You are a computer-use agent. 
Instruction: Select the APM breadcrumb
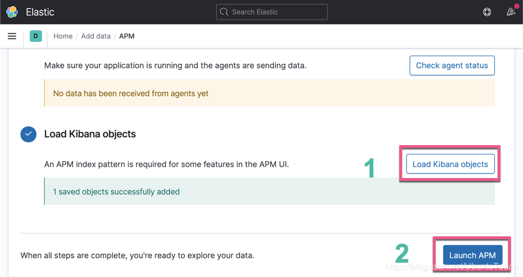126,36
